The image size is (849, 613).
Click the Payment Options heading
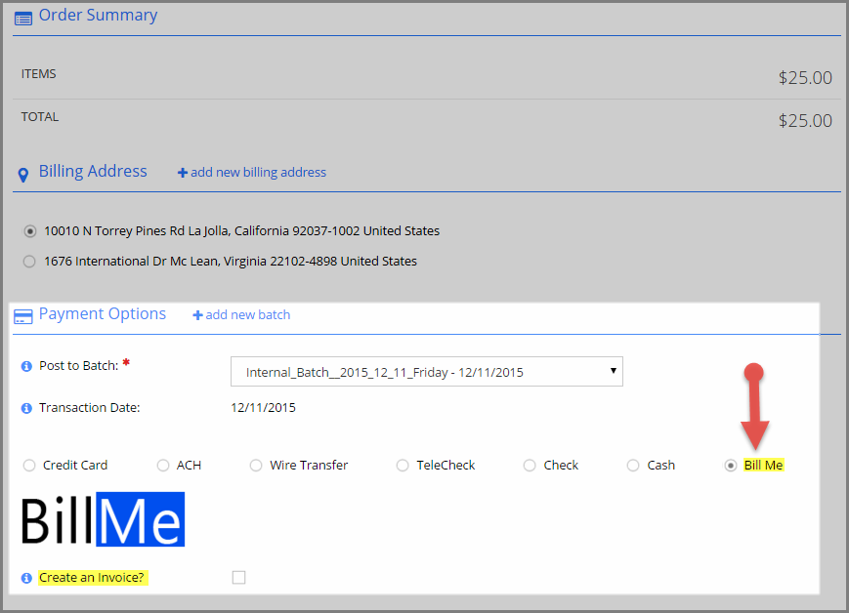point(103,313)
